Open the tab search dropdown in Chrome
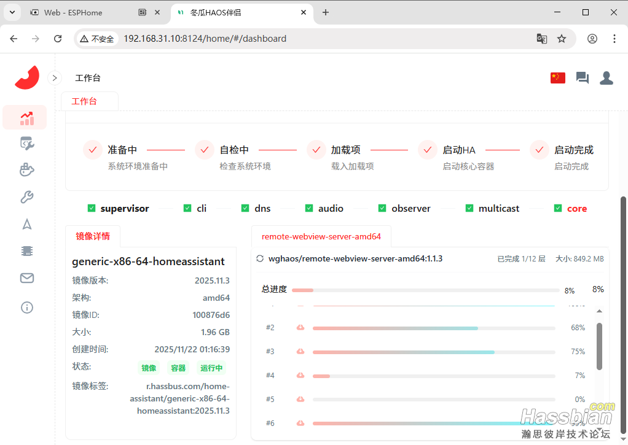The height and width of the screenshot is (445, 628). pyautogui.click(x=12, y=12)
